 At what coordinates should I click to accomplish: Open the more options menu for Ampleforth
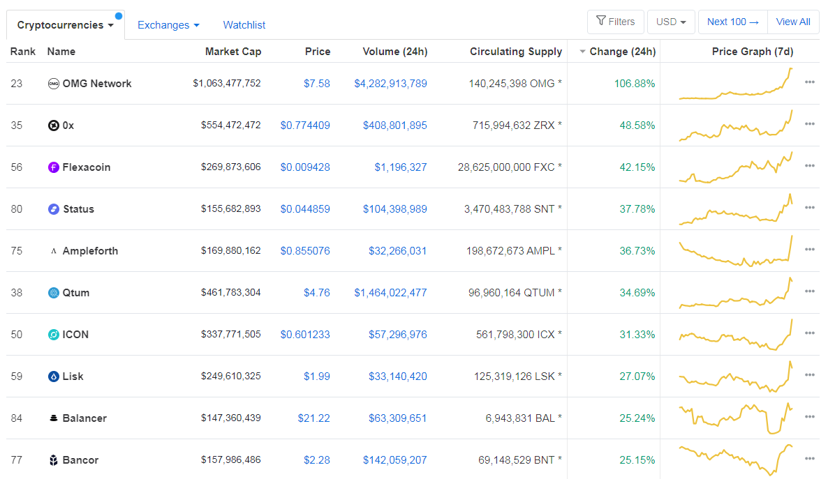coord(809,250)
